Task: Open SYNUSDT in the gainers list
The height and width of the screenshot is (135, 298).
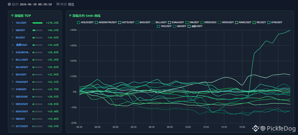Action: [21, 89]
